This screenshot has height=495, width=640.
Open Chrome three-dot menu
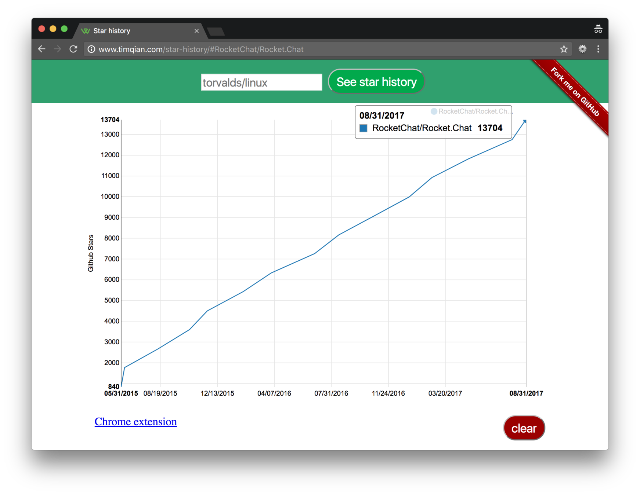point(598,49)
